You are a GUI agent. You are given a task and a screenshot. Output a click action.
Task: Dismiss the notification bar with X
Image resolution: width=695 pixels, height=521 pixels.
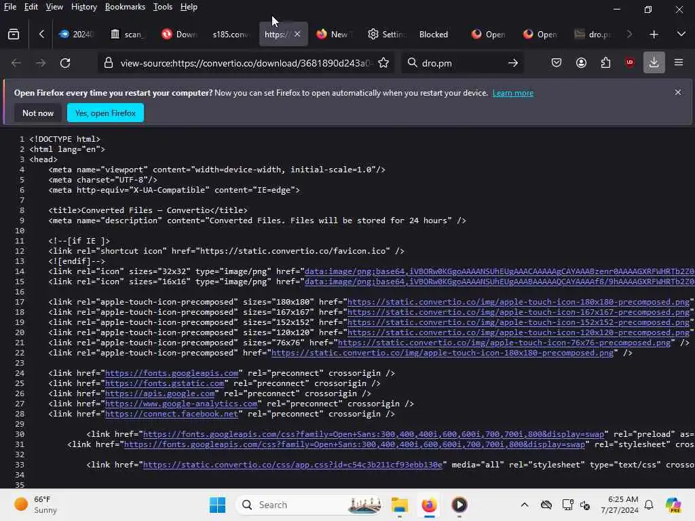(x=678, y=92)
